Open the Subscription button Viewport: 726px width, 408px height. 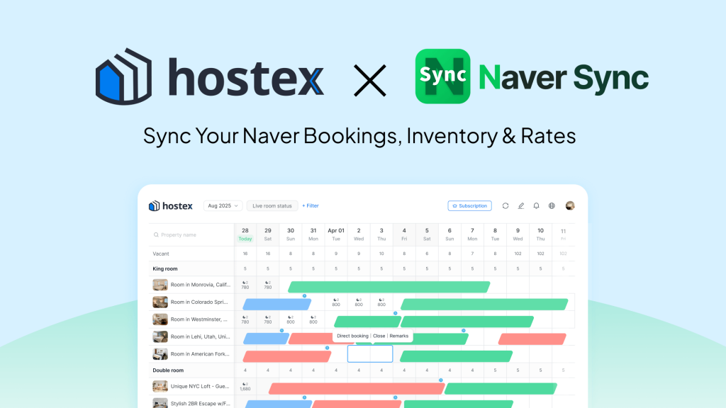469,206
